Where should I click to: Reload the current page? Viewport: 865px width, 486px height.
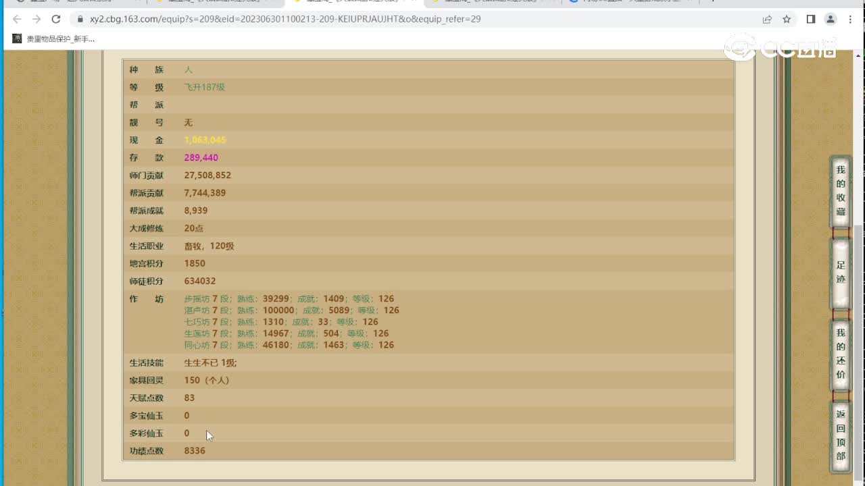click(x=56, y=19)
